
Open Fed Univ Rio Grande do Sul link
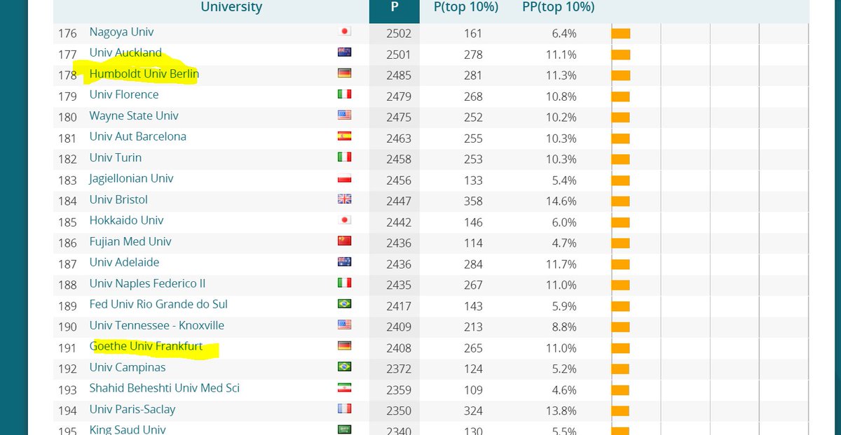pos(158,305)
